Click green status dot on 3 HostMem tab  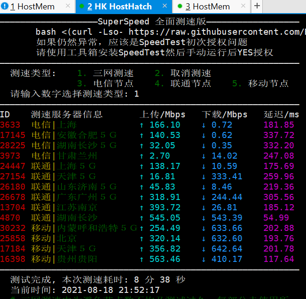point(180,6)
